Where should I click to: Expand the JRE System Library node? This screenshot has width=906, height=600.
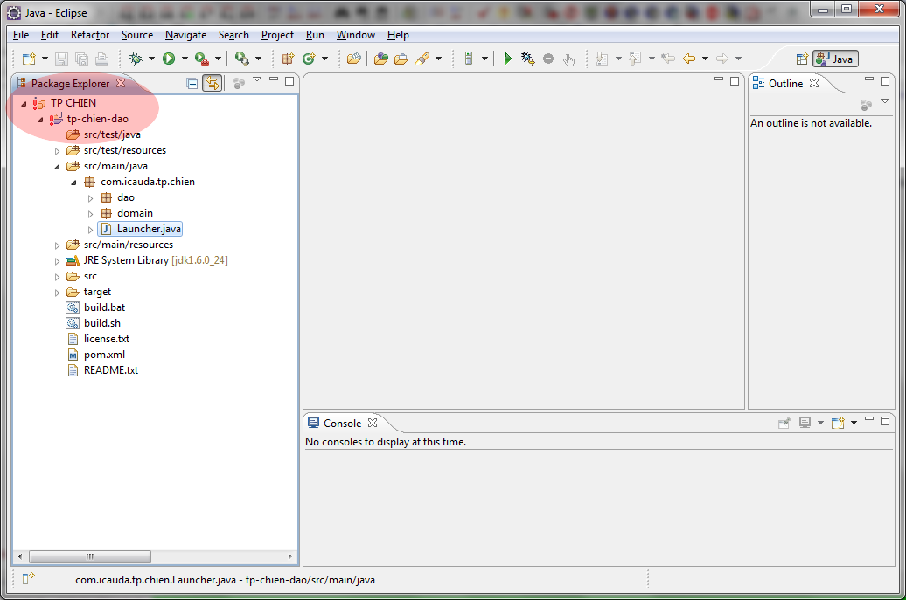click(x=58, y=260)
